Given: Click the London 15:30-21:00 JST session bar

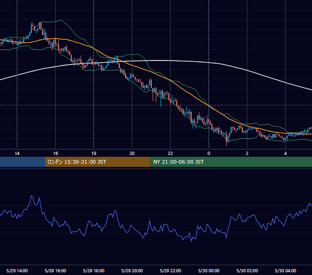Looking at the screenshot, I should click(x=97, y=162).
